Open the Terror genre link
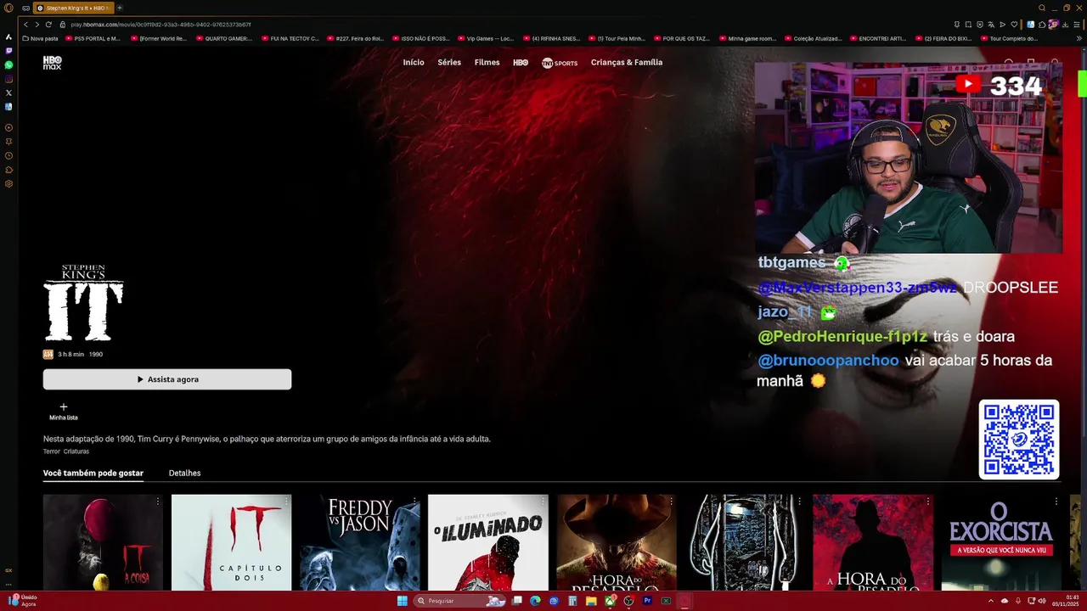 click(51, 451)
